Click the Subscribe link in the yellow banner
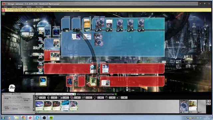The height and width of the screenshot is (120, 213). click(9, 11)
